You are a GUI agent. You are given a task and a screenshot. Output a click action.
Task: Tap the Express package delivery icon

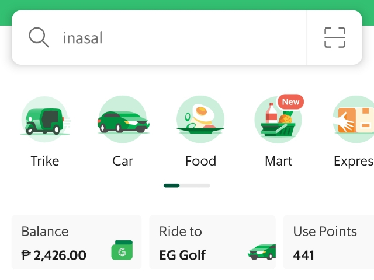click(354, 119)
